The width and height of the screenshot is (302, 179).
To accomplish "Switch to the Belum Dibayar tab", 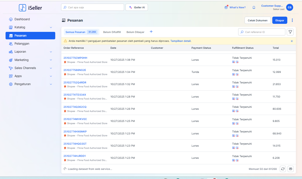I will (135, 32).
